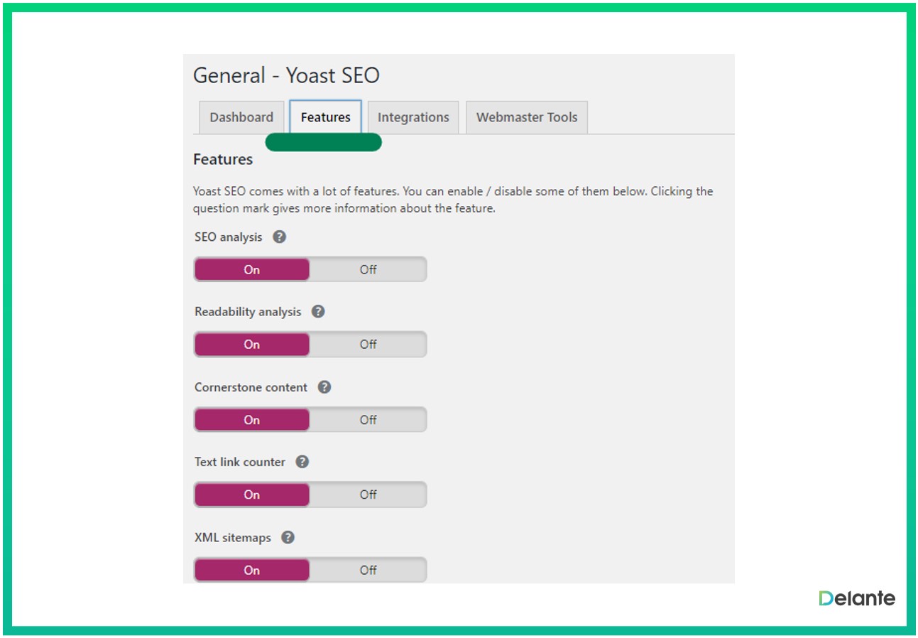Set Text link counter to On
The height and width of the screenshot is (638, 918).
(x=252, y=494)
